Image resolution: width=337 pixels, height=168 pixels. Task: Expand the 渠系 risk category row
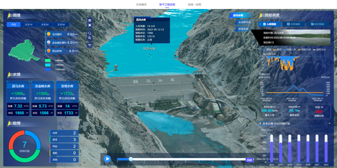click(64, 140)
